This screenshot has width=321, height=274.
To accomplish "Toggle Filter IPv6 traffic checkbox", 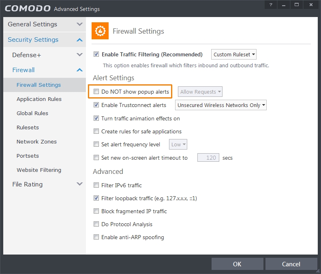I will (x=96, y=185).
